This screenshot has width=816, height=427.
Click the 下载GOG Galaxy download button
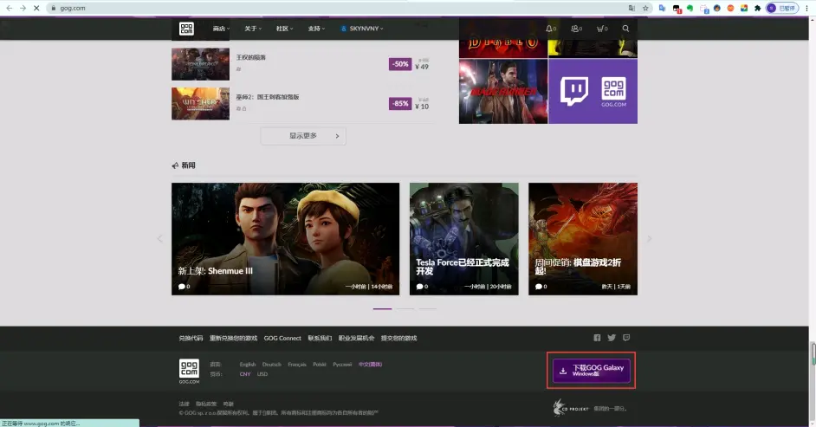[591, 371]
